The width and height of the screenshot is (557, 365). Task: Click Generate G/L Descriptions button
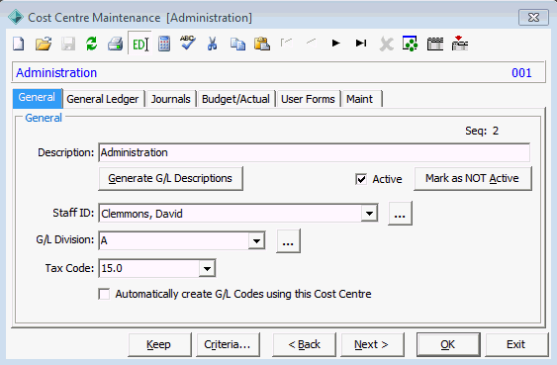pyautogui.click(x=170, y=178)
